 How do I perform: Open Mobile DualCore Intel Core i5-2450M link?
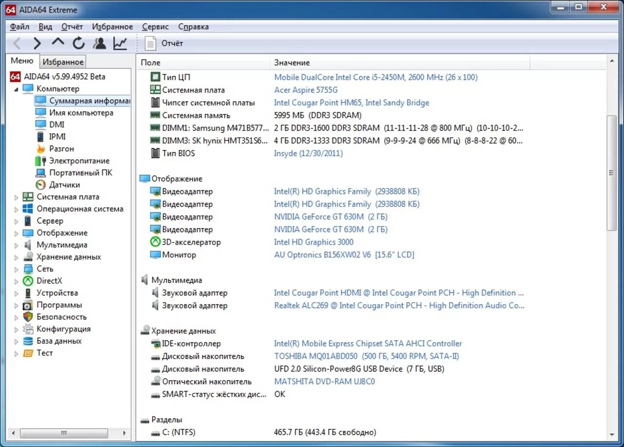[x=376, y=77]
